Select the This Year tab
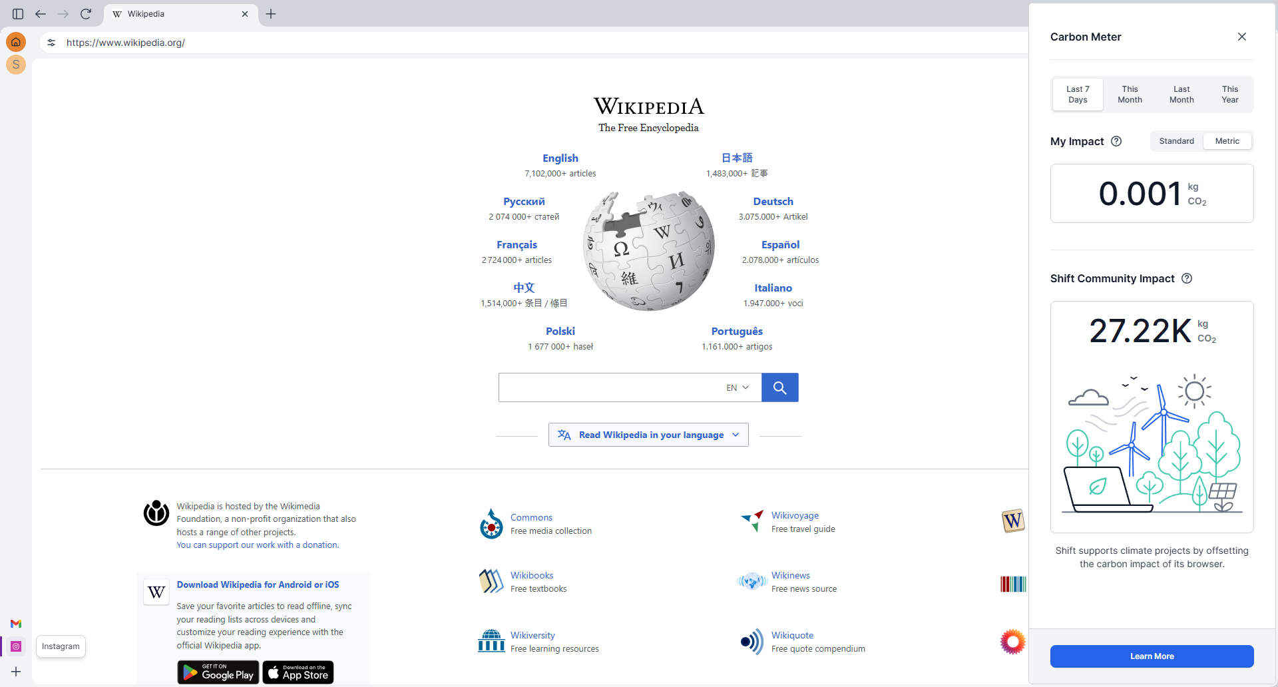This screenshot has width=1278, height=687. pos(1229,95)
